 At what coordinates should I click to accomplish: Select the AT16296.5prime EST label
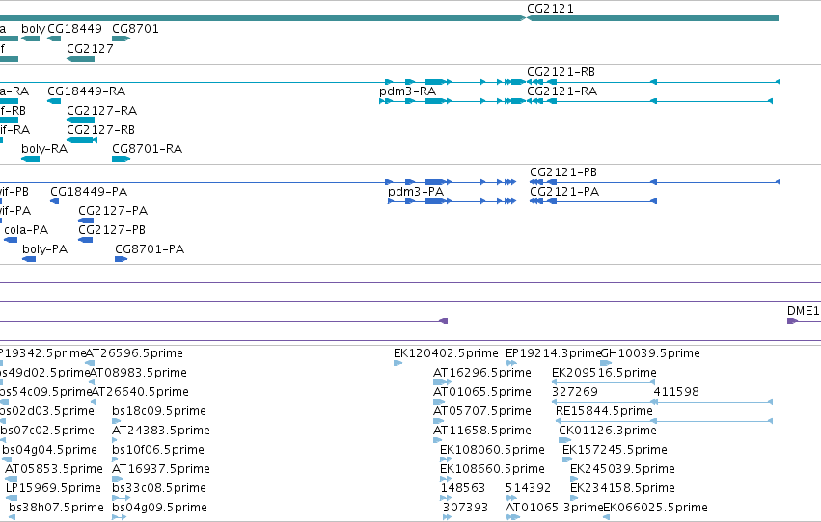coord(482,373)
